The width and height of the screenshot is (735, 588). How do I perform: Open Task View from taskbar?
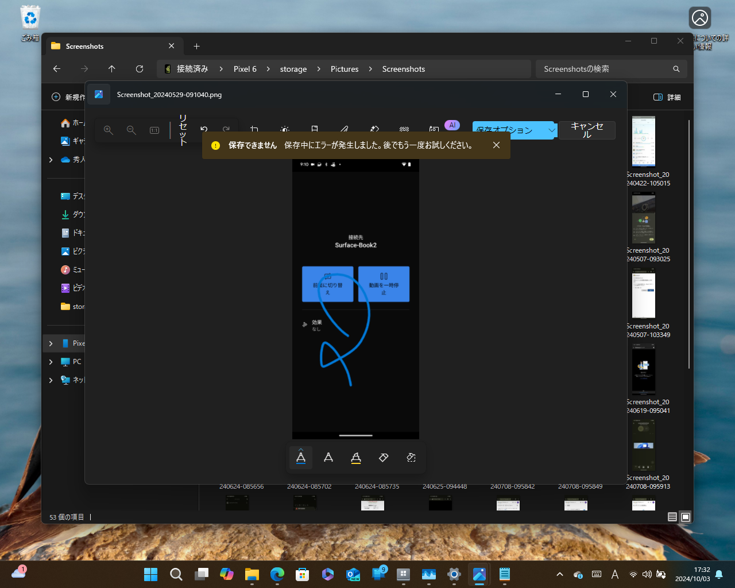coord(202,574)
